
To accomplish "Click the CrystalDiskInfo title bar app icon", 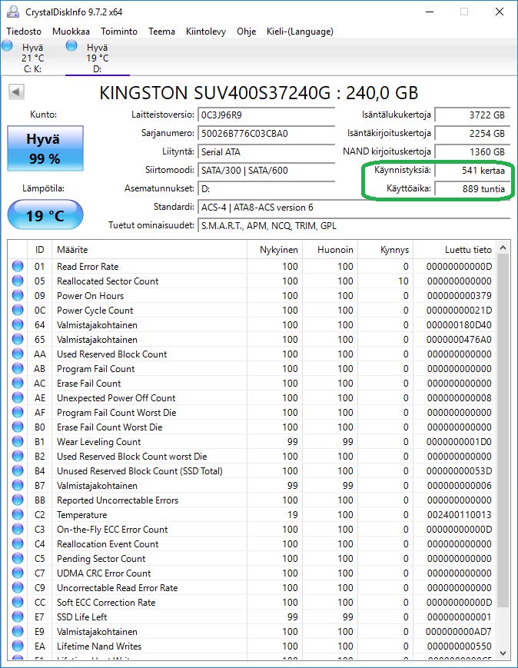I will coord(13,12).
